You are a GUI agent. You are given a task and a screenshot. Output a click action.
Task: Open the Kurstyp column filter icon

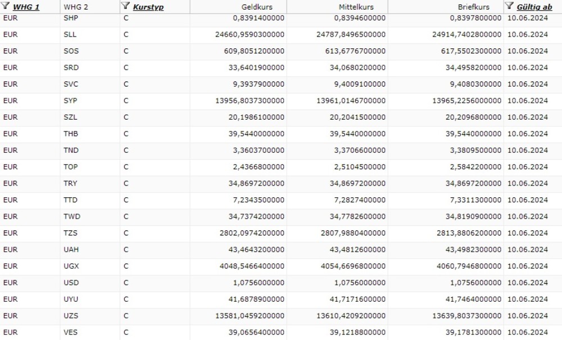point(125,6)
